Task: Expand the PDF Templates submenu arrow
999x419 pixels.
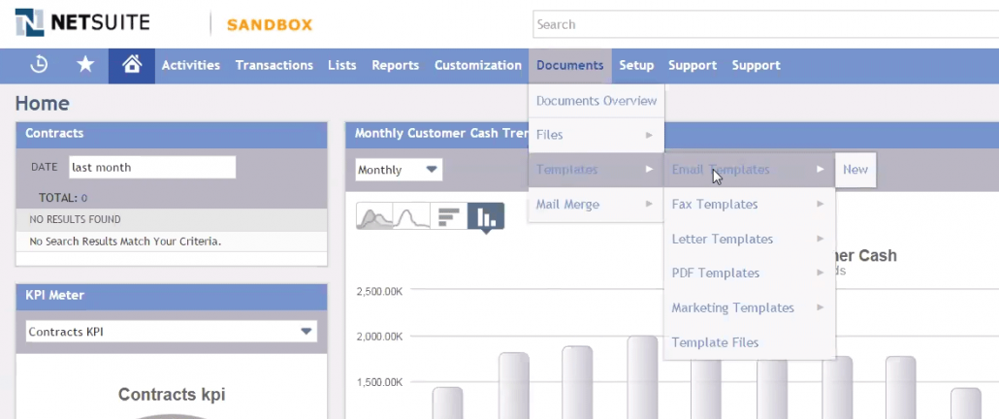Action: [x=820, y=273]
